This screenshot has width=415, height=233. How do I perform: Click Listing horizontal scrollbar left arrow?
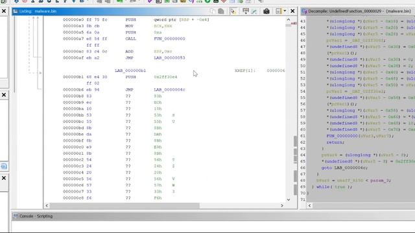point(47,206)
